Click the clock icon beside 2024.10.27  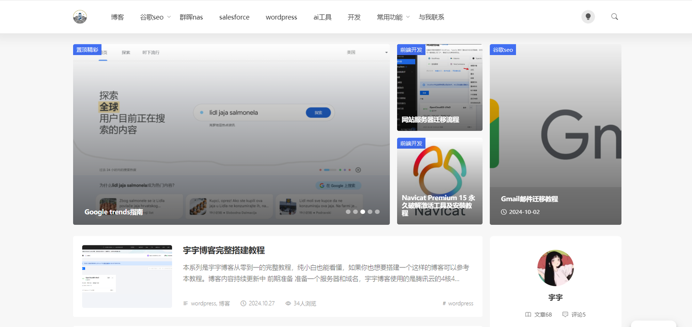243,303
